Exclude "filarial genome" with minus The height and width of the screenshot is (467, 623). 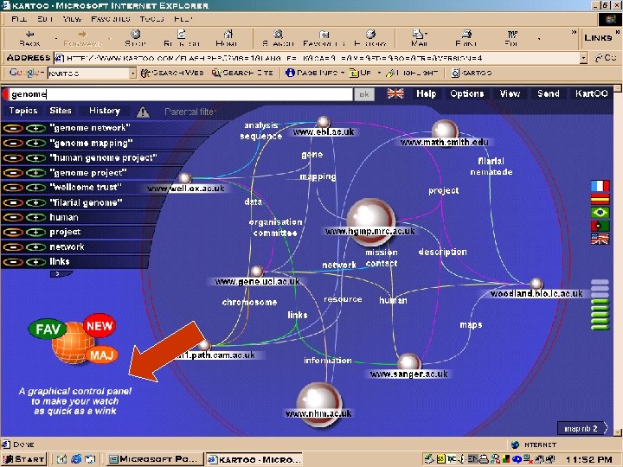coord(13,202)
